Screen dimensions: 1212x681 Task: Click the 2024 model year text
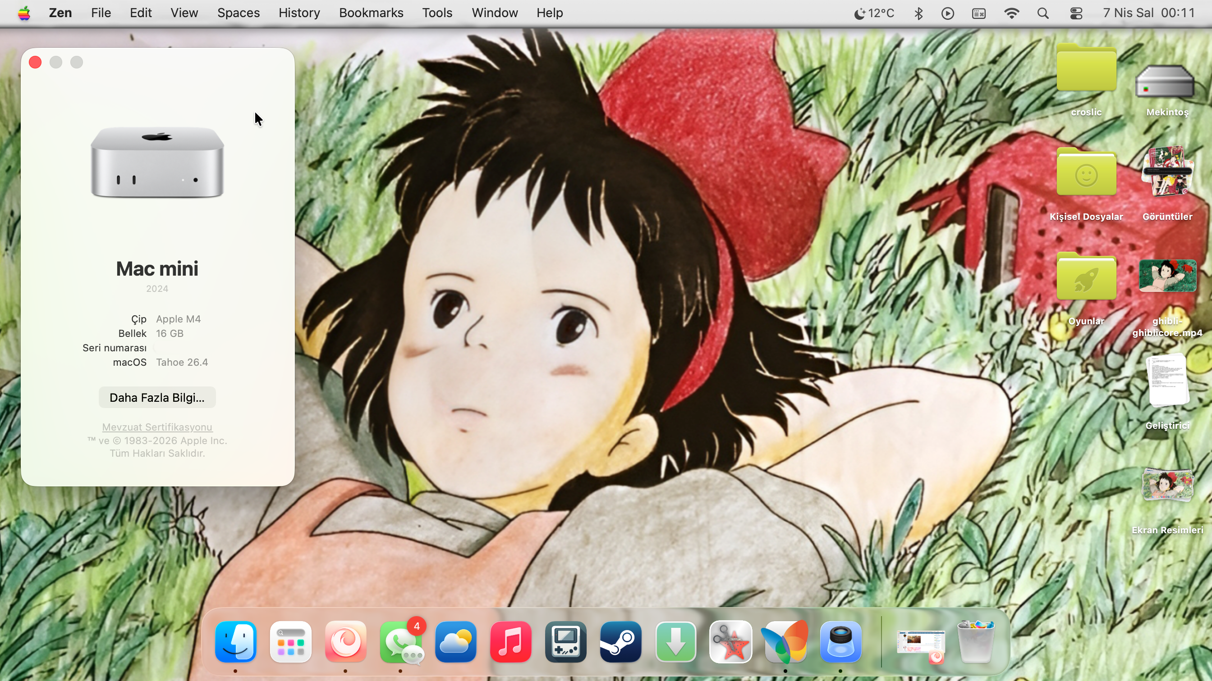coord(157,289)
